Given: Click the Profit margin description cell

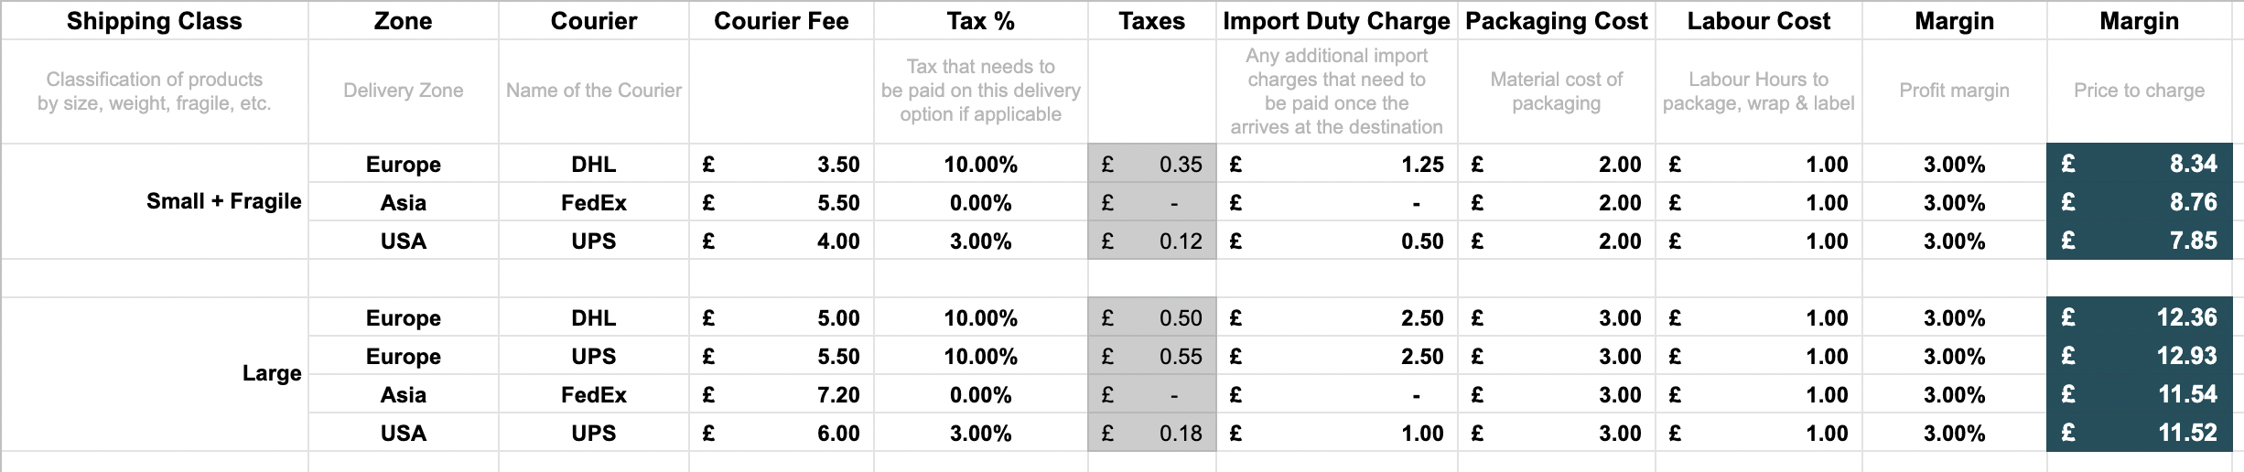Looking at the screenshot, I should point(1954,91).
